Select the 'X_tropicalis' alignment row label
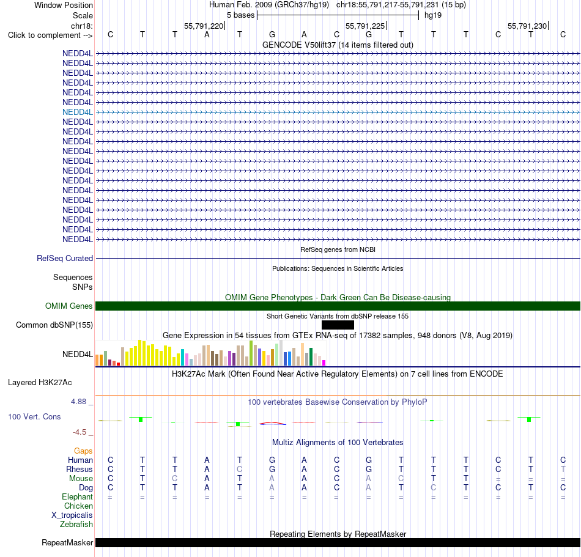Screen dimensions: 581x557 72,515
